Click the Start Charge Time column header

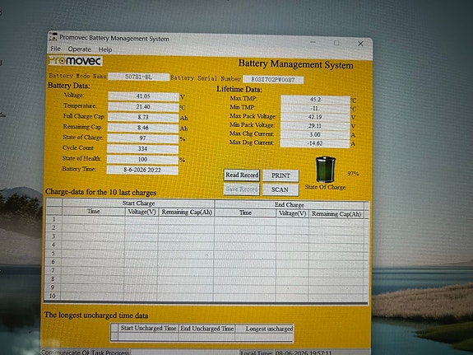(94, 212)
